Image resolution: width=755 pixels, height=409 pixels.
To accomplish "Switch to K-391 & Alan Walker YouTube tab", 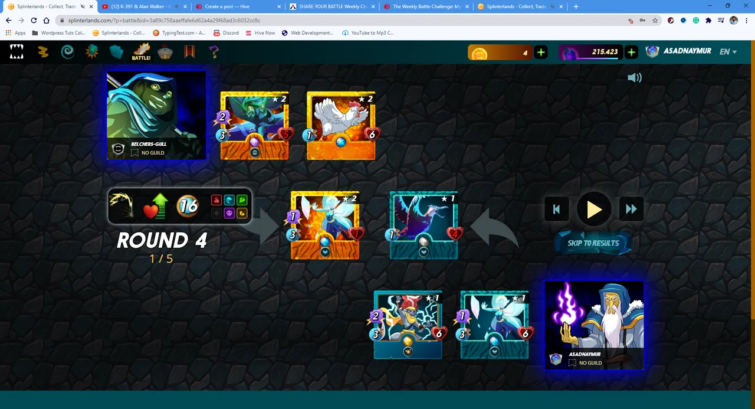I will pyautogui.click(x=143, y=6).
